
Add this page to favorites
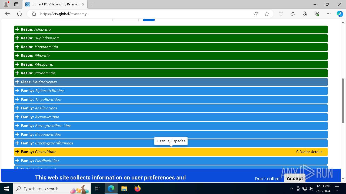tap(267, 14)
